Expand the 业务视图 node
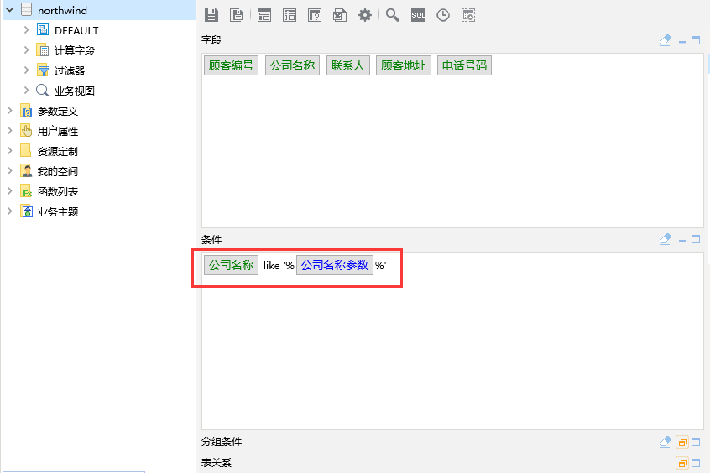Image resolution: width=710 pixels, height=473 pixels. point(26,90)
